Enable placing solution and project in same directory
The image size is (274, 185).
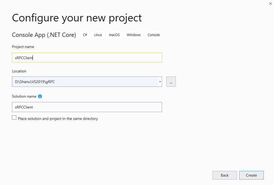(14, 118)
